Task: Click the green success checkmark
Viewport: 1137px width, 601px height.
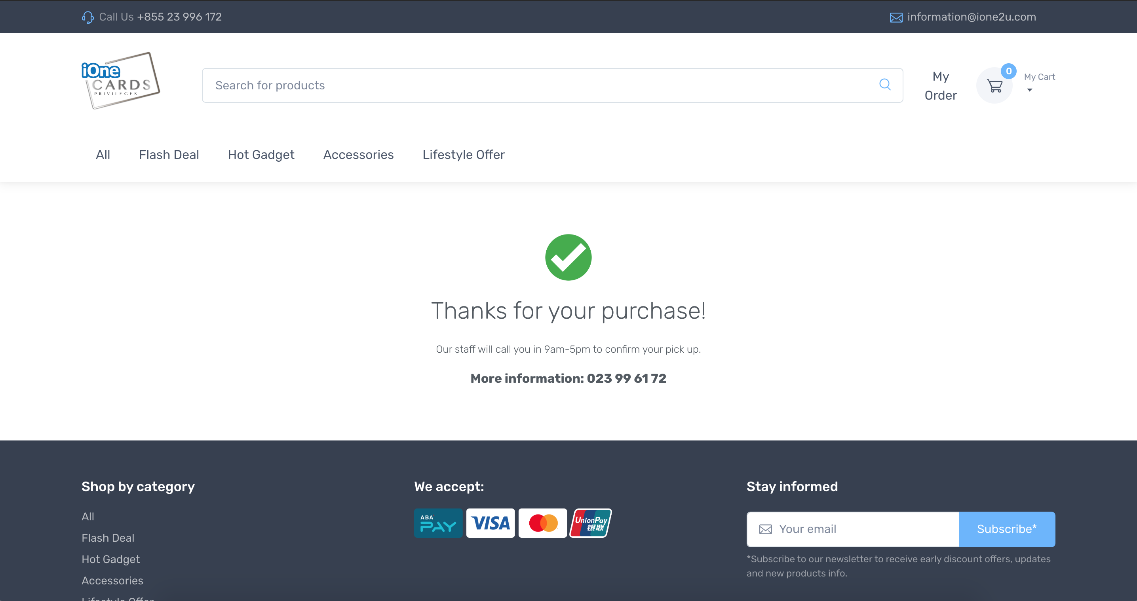Action: 568,257
